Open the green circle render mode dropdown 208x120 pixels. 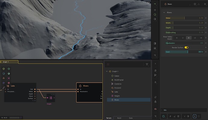(x=155, y=14)
